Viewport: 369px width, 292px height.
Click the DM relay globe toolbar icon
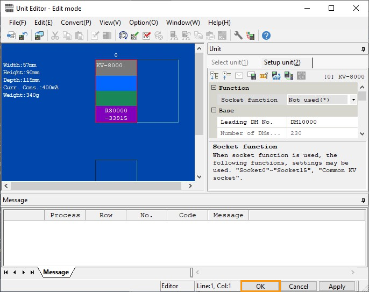click(123, 35)
